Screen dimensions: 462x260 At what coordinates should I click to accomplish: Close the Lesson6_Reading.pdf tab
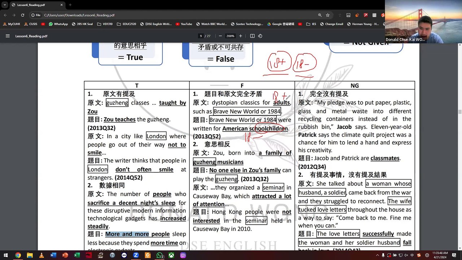coord(62,5)
